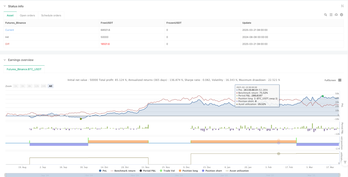Click the green peak marker on PnL line
Screen dimensions: 348x177
[x=323, y=96]
